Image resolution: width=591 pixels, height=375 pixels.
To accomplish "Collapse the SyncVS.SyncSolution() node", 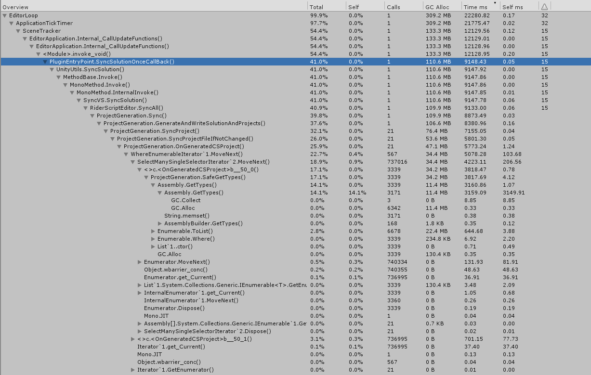I will point(79,100).
